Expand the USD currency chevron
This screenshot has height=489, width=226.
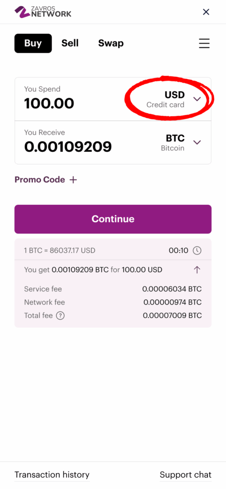tap(197, 99)
